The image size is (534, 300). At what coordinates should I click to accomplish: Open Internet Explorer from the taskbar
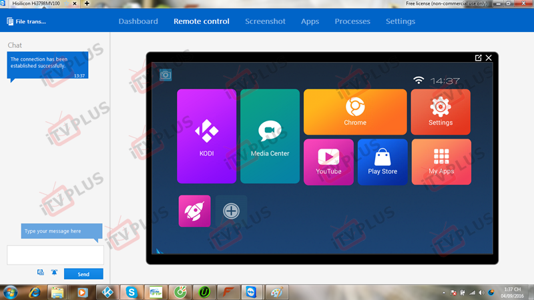(x=35, y=292)
